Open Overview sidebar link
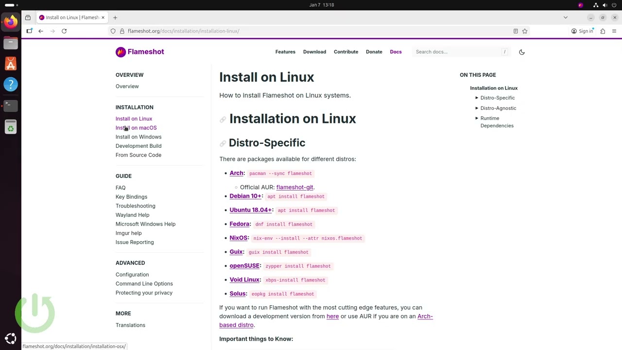 pyautogui.click(x=127, y=86)
